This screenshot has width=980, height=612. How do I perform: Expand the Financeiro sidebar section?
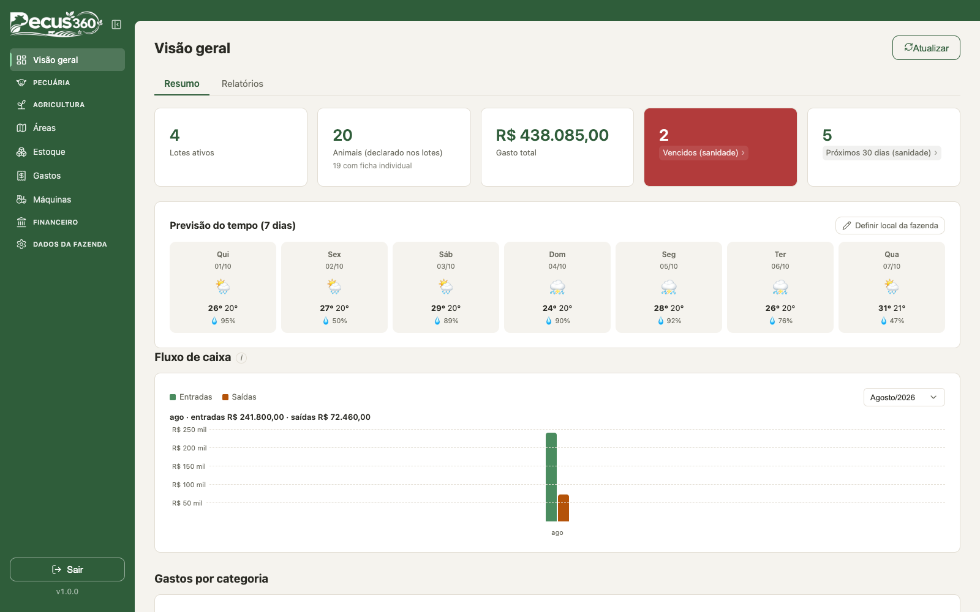[67, 222]
